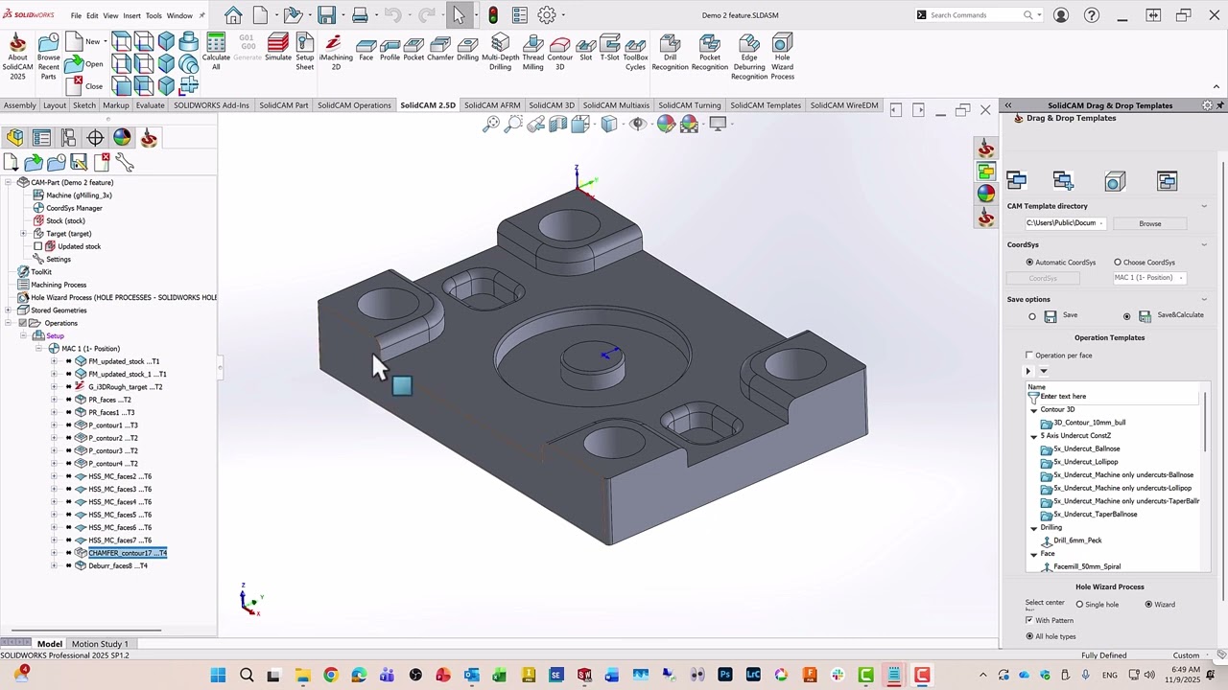Click the Enter text here filter field
Screen dimensions: 1228x690
(x=1115, y=397)
